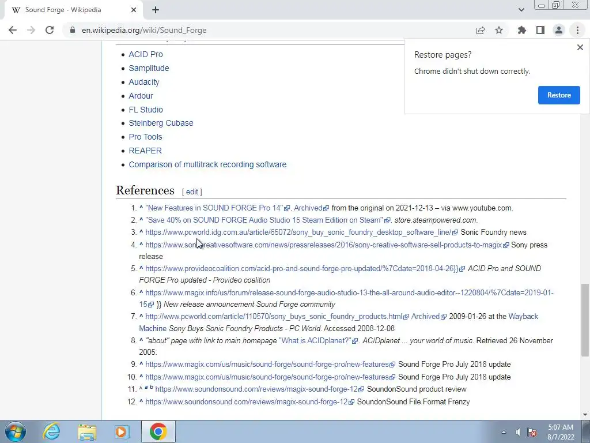Close the Sound Forge - Wikipedia tab

(134, 10)
